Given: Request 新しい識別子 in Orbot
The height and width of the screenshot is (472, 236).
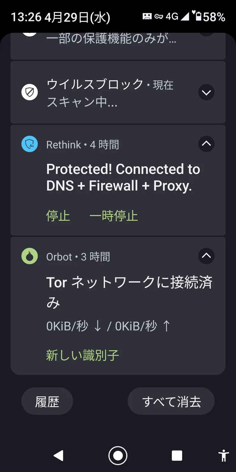Looking at the screenshot, I should [x=83, y=355].
